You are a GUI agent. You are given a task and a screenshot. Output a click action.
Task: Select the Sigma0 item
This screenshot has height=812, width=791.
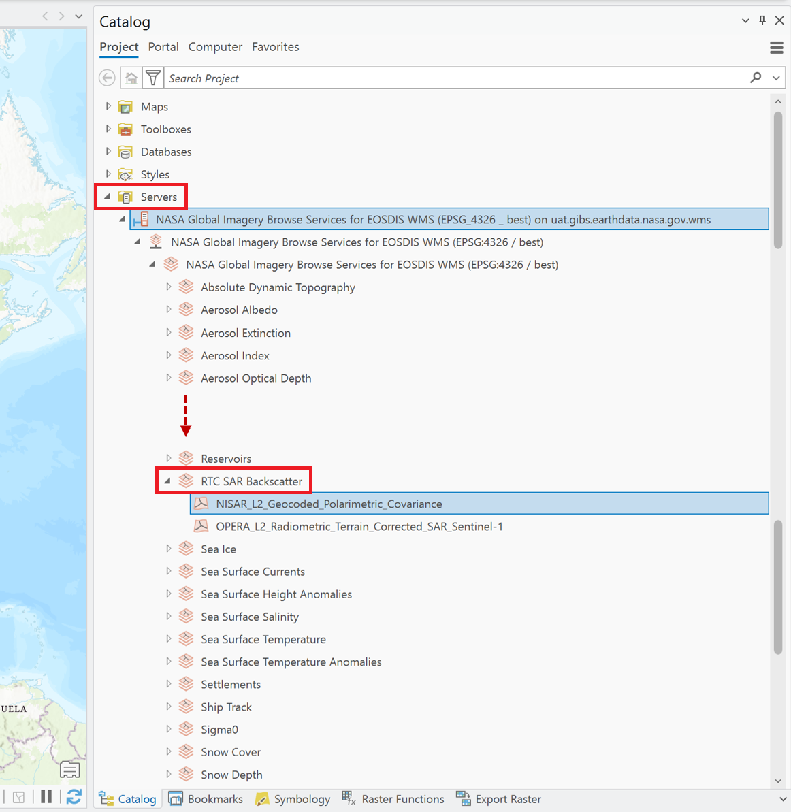220,730
